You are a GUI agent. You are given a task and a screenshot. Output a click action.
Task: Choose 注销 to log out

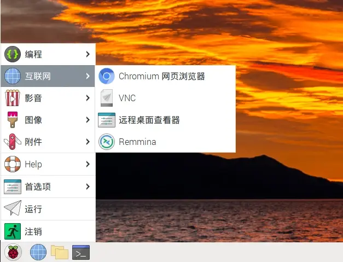click(48, 231)
